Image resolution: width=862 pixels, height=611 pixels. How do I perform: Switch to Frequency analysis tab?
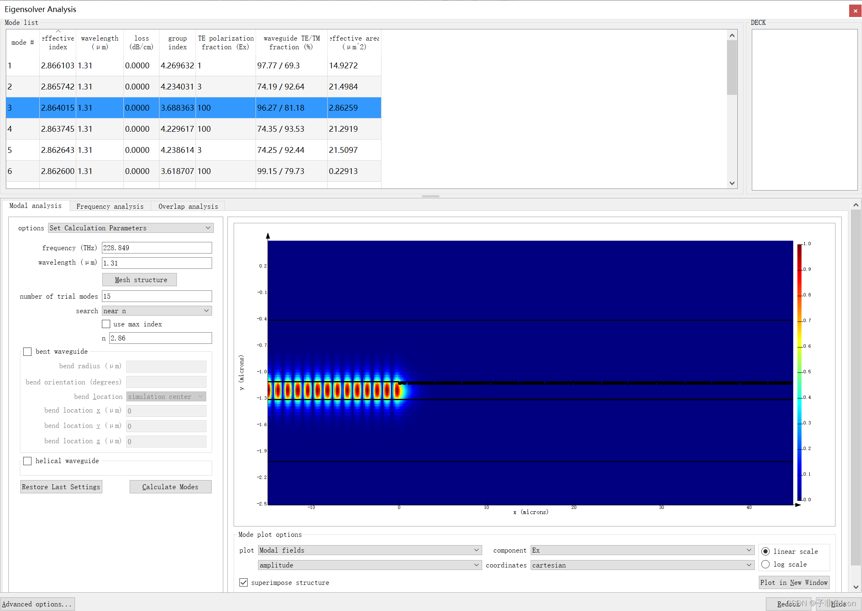tap(110, 206)
